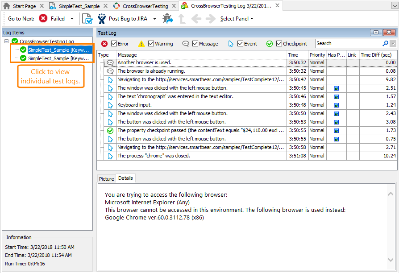This screenshot has height=273, width=399.
Task: Toggle the Warning filter checkbox
Action: coord(151,44)
